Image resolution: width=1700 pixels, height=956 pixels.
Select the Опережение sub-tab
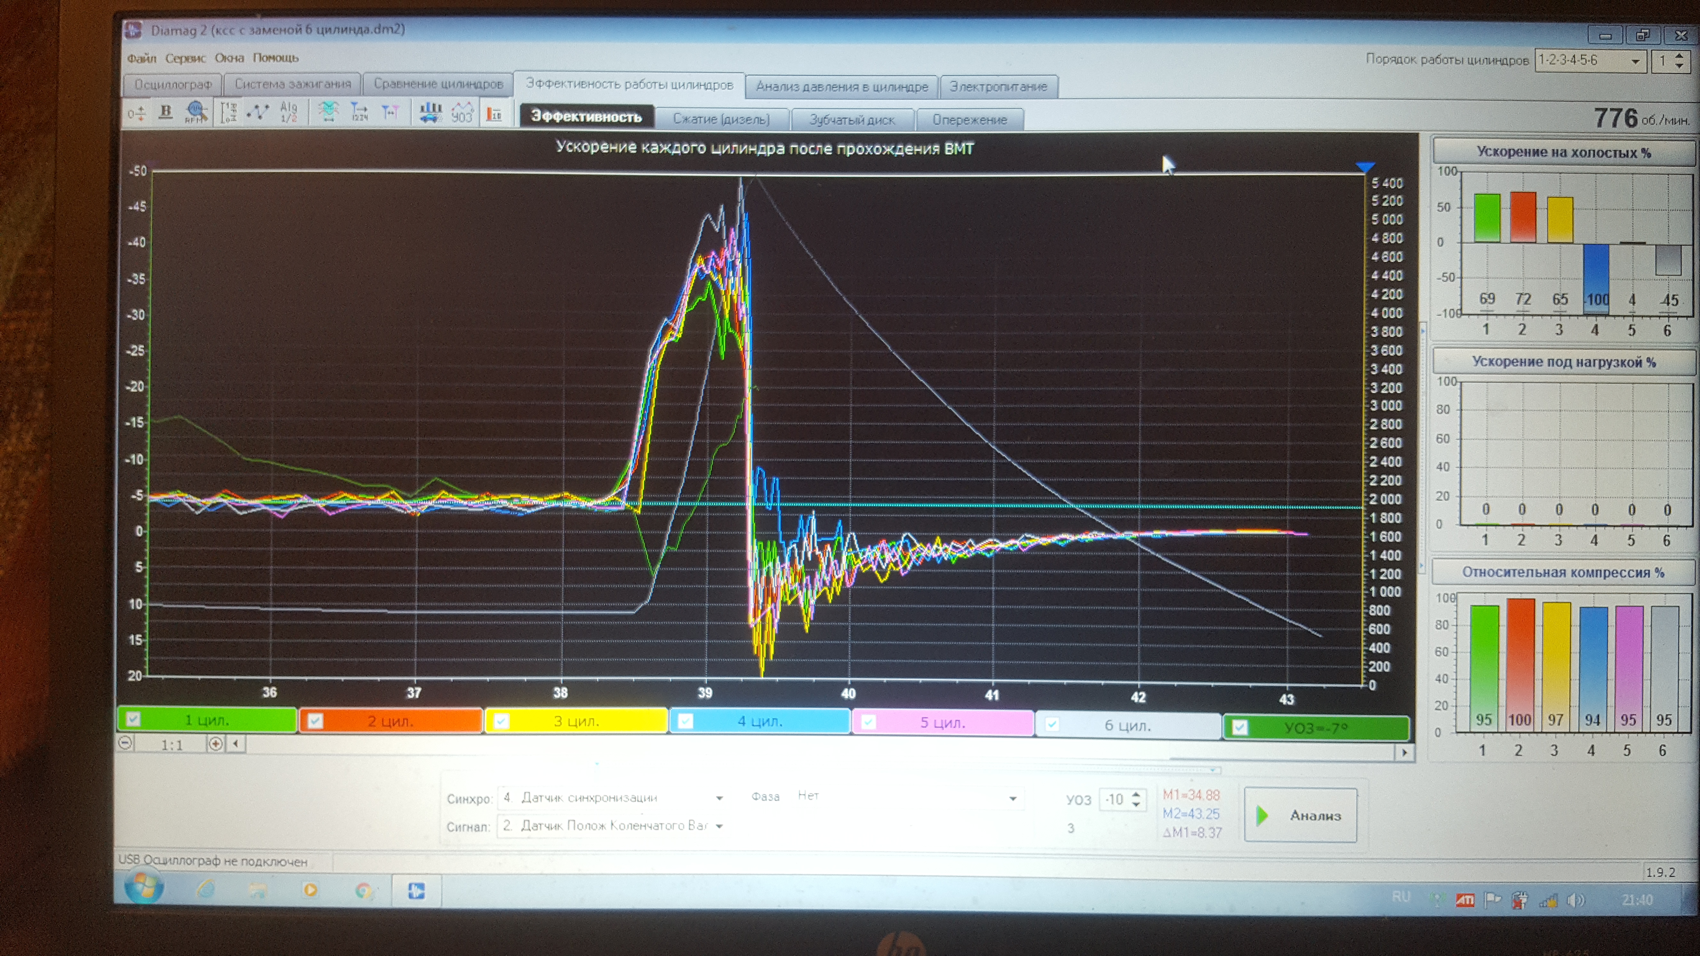(969, 120)
